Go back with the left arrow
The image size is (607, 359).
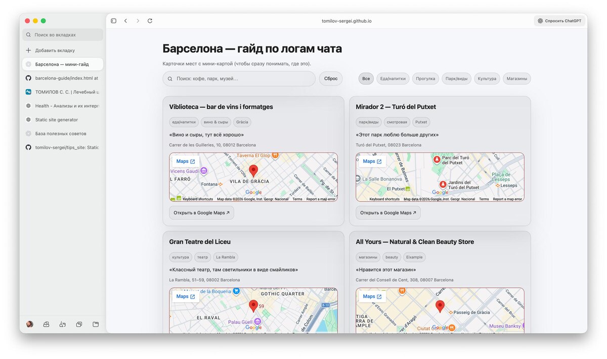[125, 21]
